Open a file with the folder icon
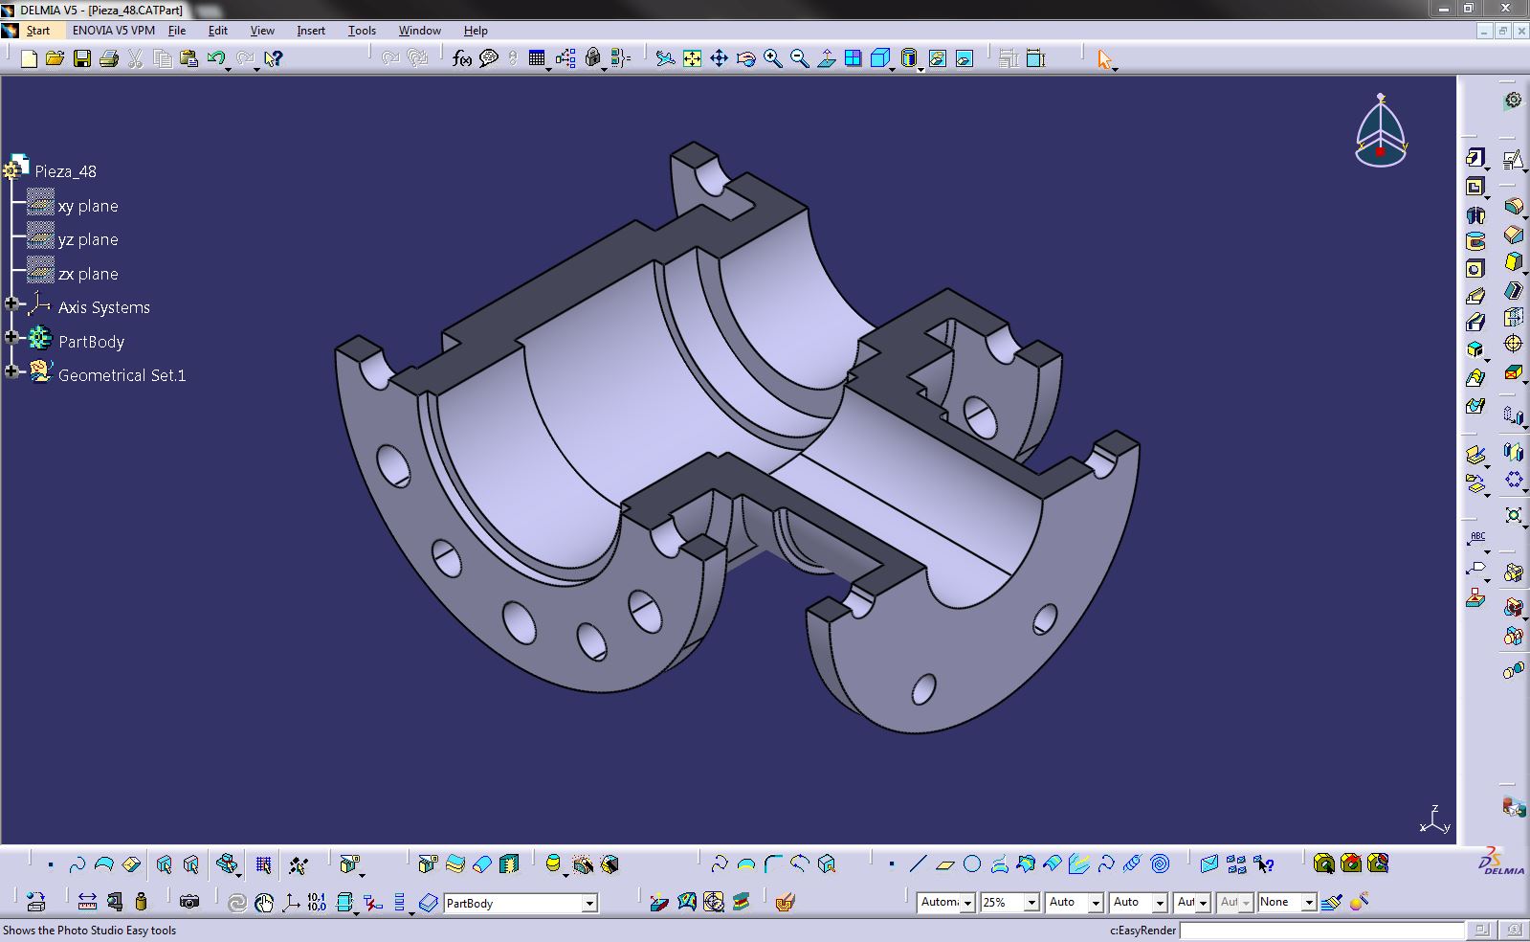 (x=55, y=58)
